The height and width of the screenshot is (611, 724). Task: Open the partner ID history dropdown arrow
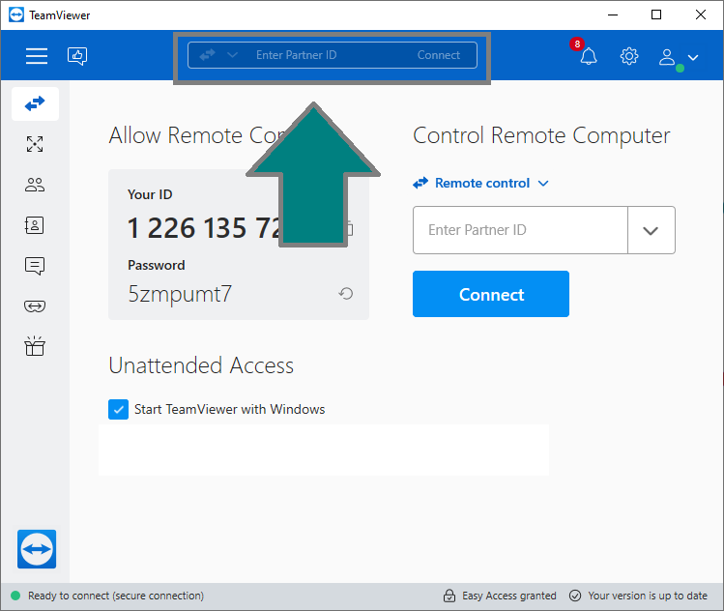[652, 230]
